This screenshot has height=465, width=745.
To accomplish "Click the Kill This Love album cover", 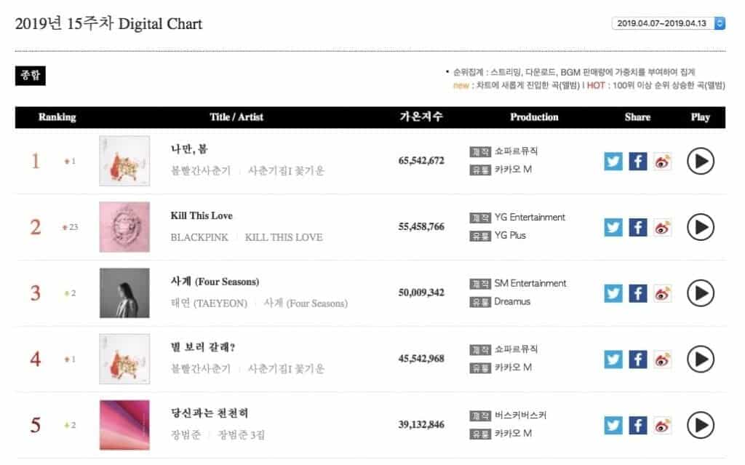I will click(x=124, y=227).
